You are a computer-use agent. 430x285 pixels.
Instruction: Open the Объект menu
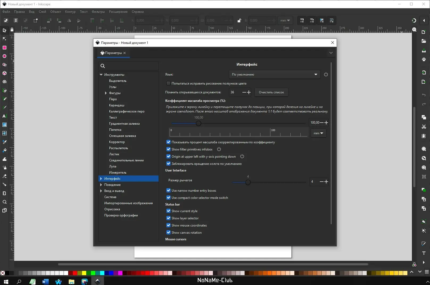(x=56, y=12)
